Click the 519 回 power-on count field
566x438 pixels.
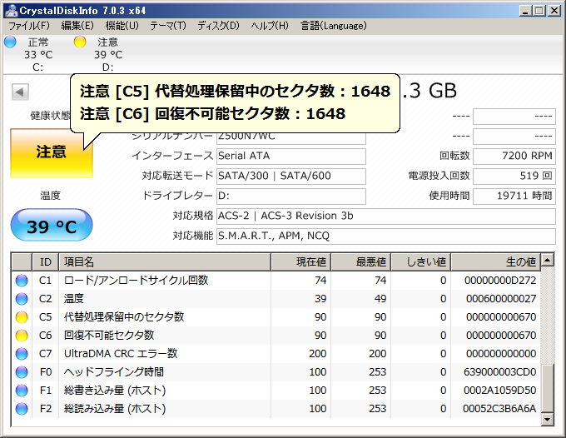point(514,177)
